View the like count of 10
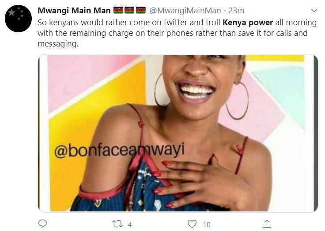Viewport: 325px width, 231px height. (x=207, y=224)
